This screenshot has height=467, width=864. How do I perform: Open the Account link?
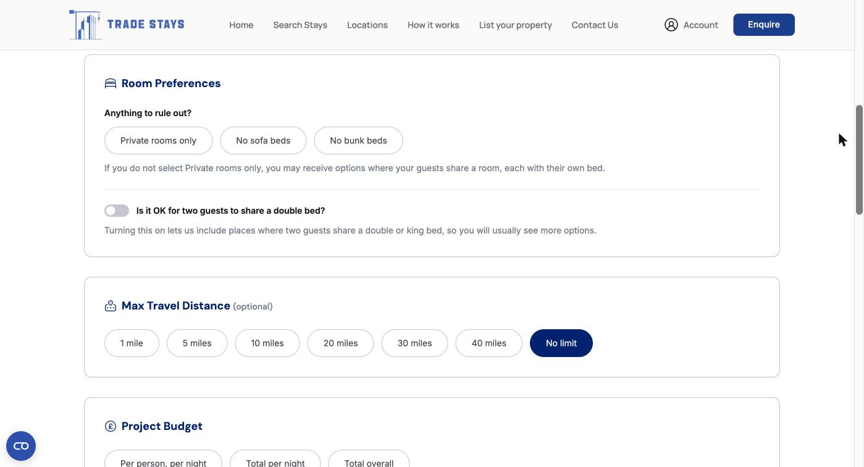(x=691, y=25)
